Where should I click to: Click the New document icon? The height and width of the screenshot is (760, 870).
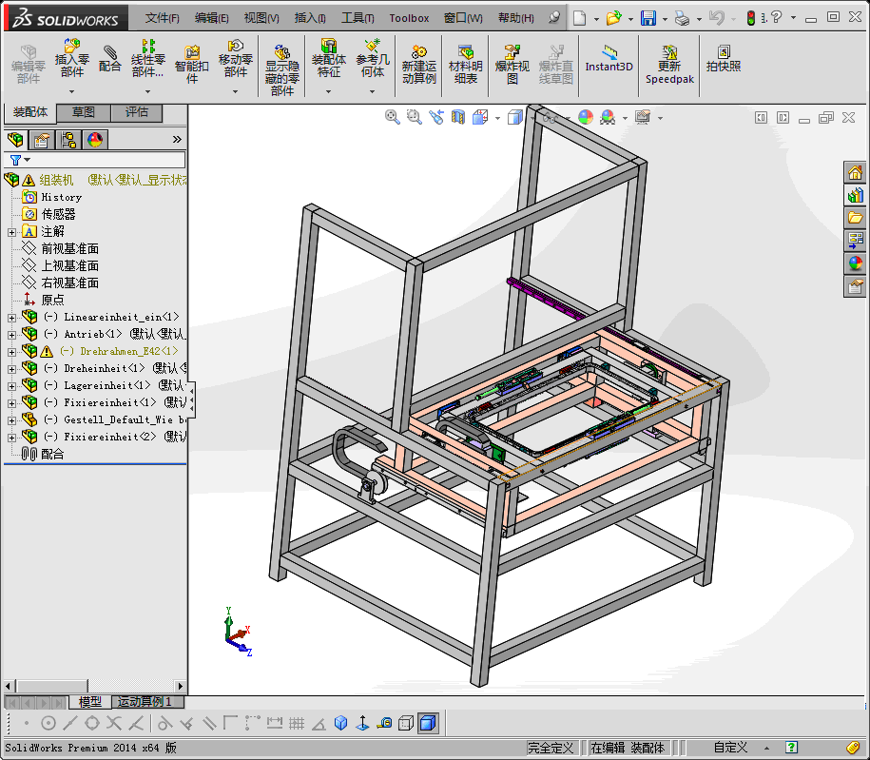coord(579,18)
